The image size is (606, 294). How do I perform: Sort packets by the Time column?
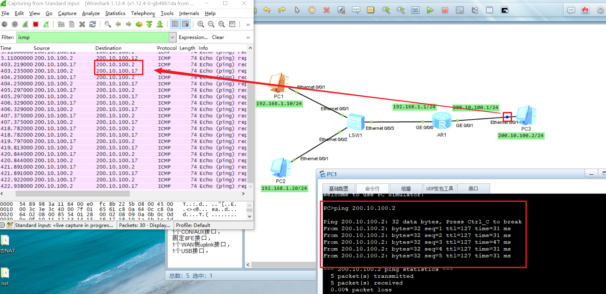pyautogui.click(x=16, y=48)
